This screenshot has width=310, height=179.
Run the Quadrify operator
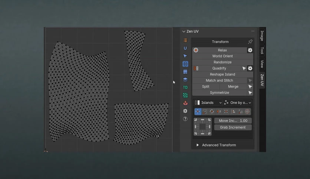click(219, 68)
